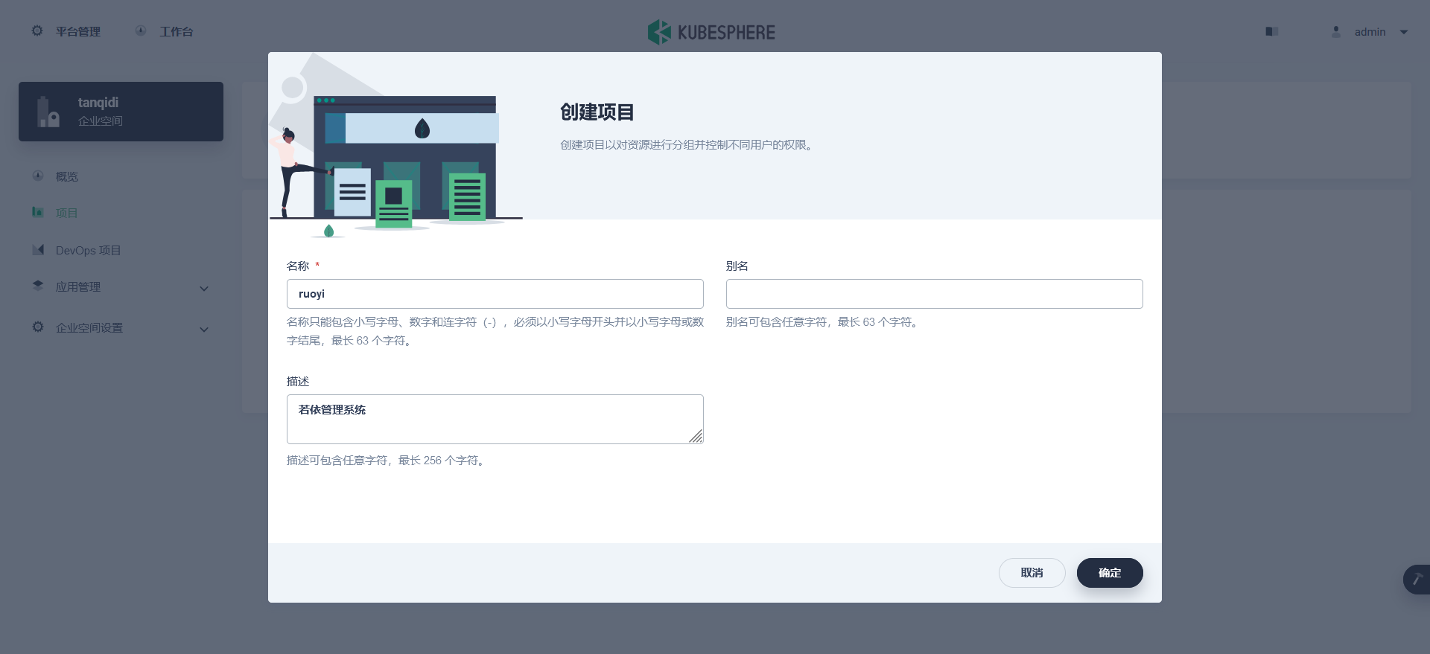Open the 平台管理 menu
The width and height of the screenshot is (1430, 654).
tap(77, 31)
